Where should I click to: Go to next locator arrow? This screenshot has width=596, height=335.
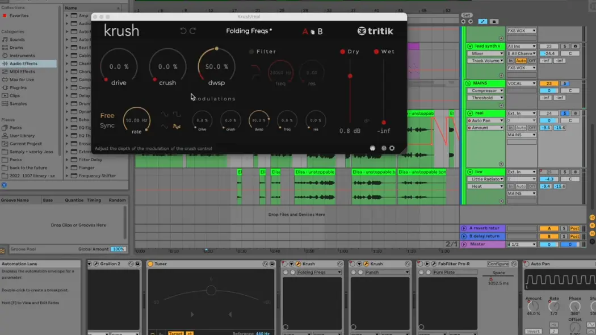point(471,22)
